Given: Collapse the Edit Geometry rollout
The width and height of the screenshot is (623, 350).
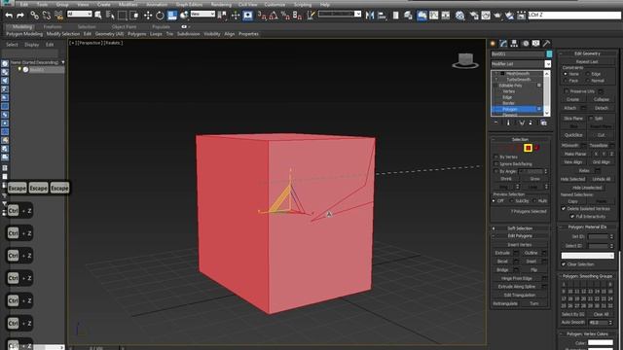Looking at the screenshot, I should [x=587, y=53].
